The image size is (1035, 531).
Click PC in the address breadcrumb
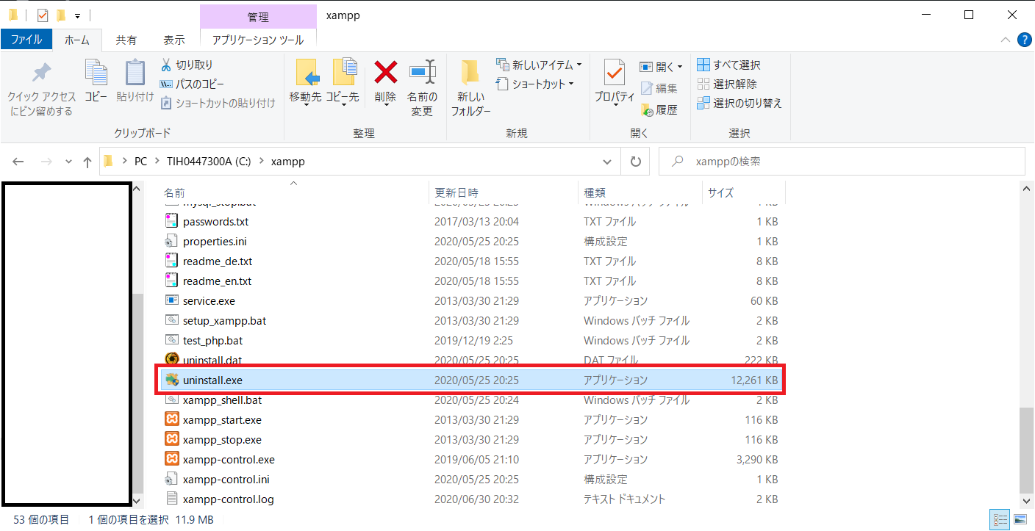coord(140,162)
